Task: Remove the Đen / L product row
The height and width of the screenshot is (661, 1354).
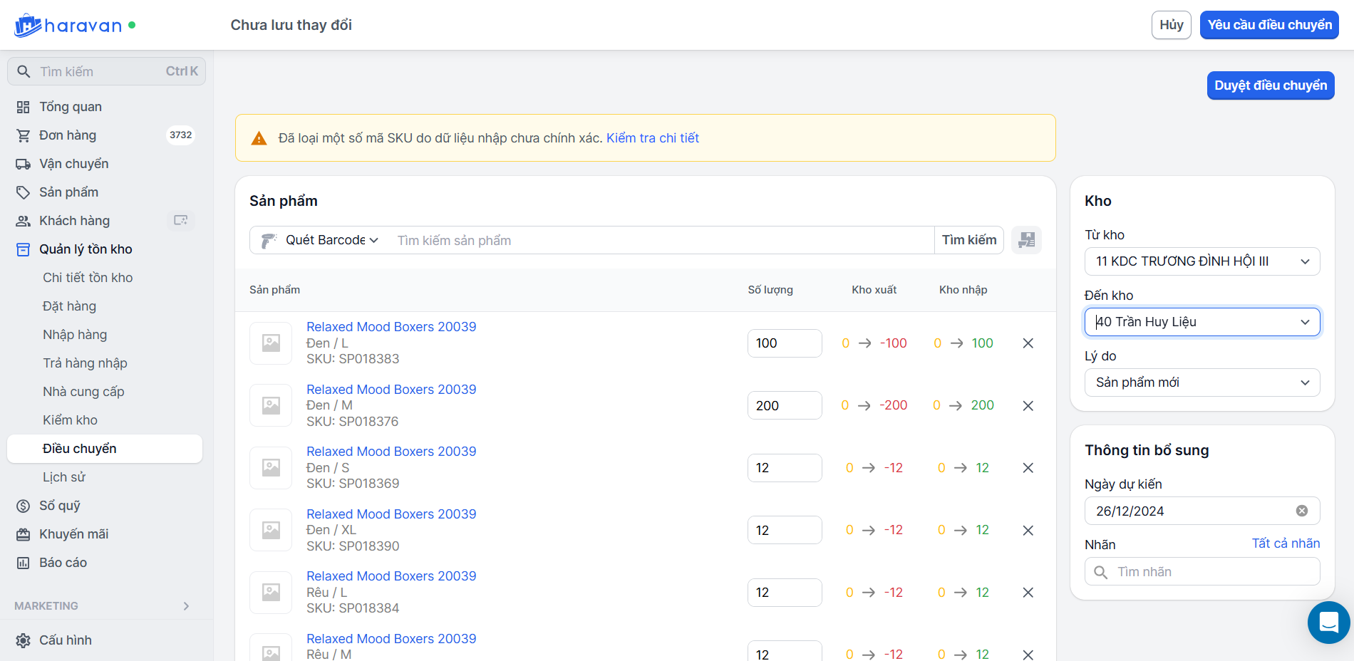Action: [1028, 343]
